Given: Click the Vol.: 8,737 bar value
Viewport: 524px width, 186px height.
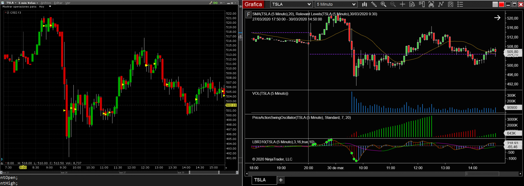Looking at the screenshot, I should coord(73,163).
